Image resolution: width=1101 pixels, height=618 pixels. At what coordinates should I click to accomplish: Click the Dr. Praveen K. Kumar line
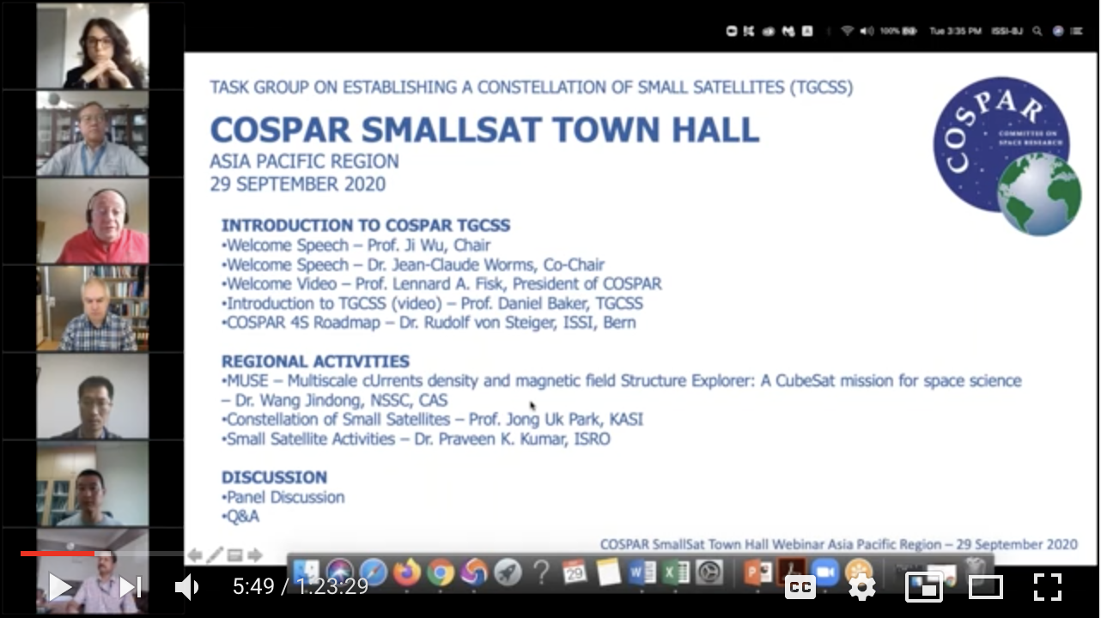pos(416,439)
